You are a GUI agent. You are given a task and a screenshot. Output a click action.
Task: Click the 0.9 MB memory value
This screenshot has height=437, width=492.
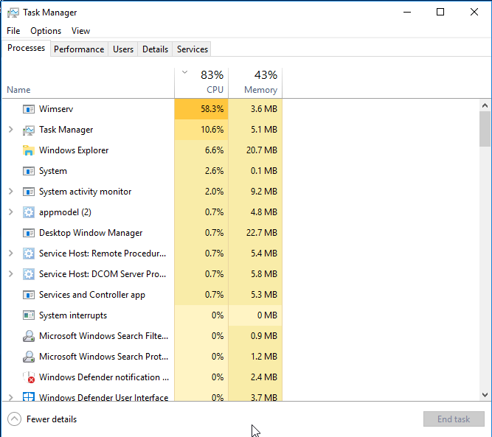coord(264,336)
